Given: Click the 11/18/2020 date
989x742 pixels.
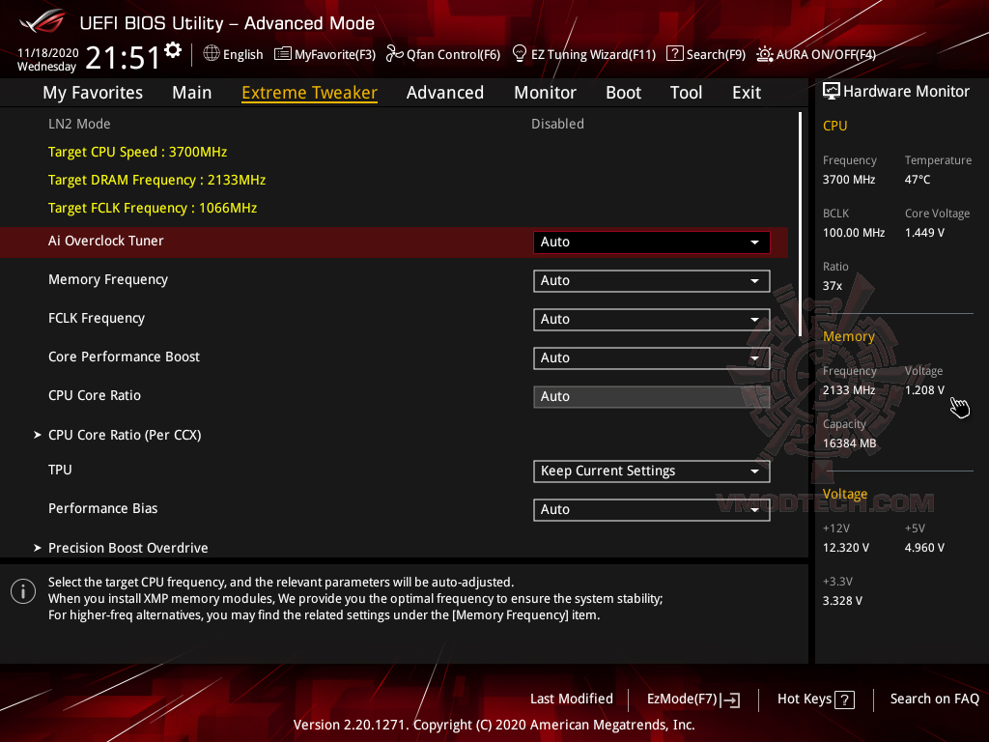Looking at the screenshot, I should pyautogui.click(x=48, y=53).
